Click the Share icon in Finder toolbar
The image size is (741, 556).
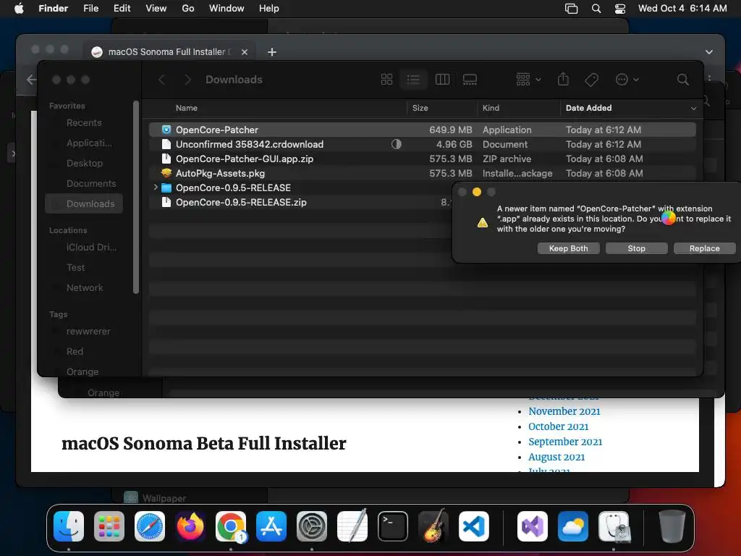coord(563,79)
